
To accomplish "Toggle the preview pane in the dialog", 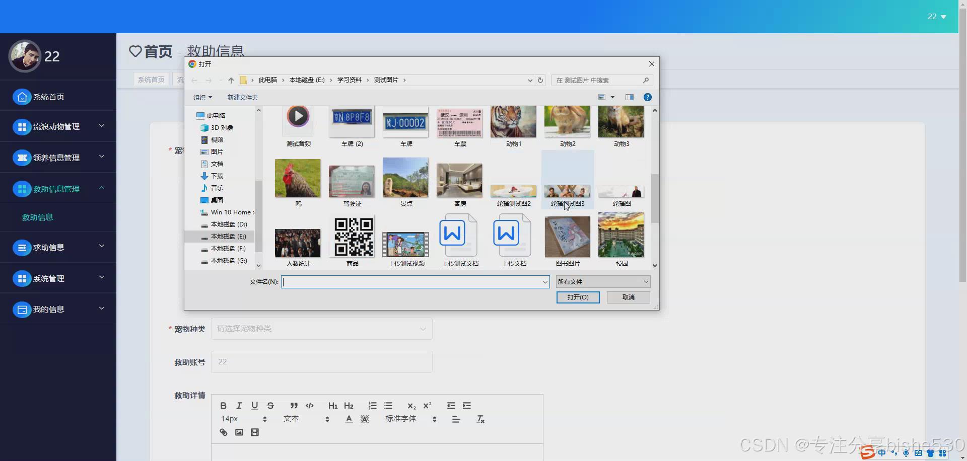I will click(630, 97).
